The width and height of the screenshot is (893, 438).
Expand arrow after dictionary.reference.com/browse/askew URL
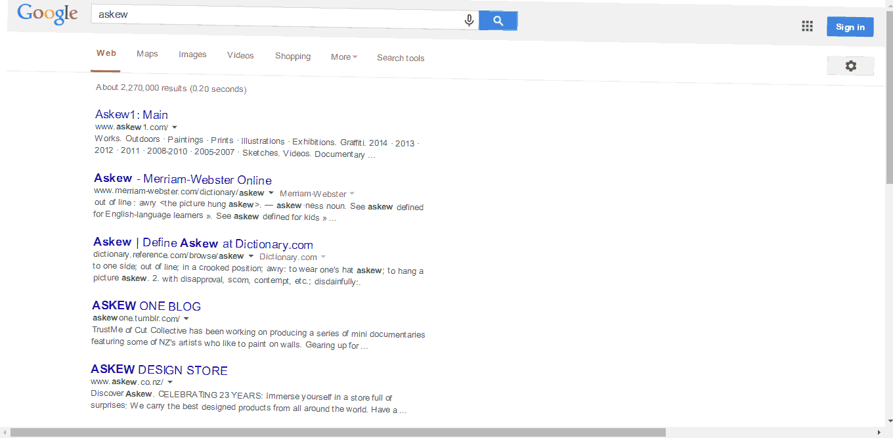(250, 256)
